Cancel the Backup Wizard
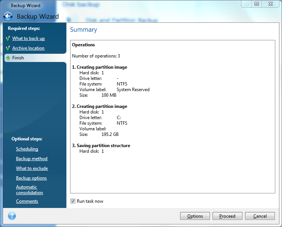 point(260,216)
